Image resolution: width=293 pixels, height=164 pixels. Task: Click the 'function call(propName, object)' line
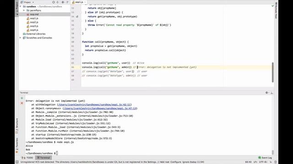click(x=105, y=42)
